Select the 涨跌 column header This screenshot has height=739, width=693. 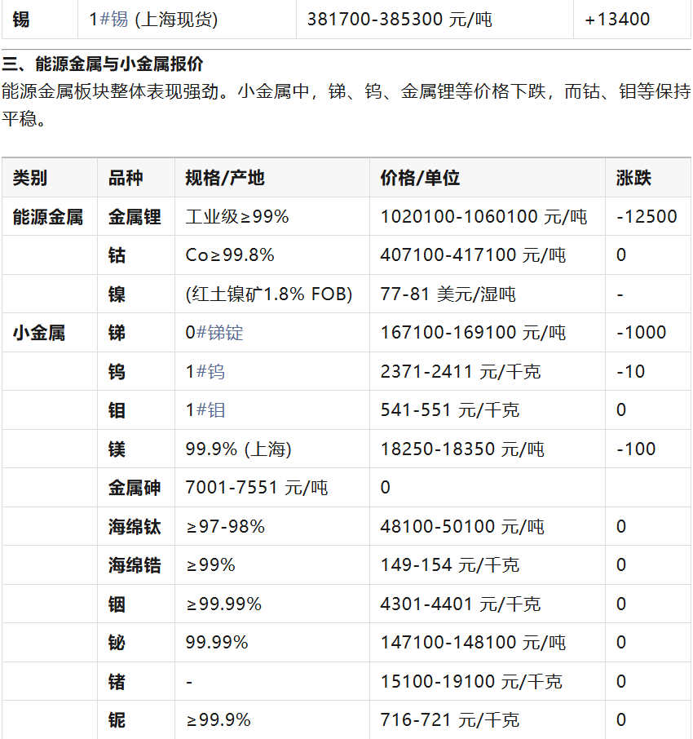click(633, 178)
